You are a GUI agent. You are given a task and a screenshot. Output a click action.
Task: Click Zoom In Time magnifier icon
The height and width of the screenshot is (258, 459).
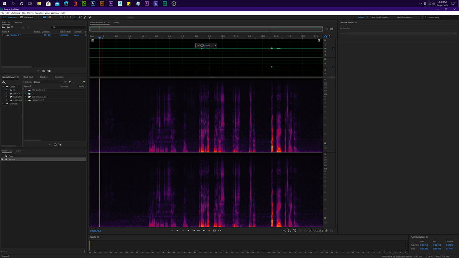295,230
